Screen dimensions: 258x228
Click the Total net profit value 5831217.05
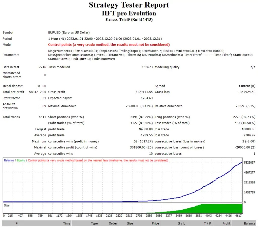(x=38, y=92)
